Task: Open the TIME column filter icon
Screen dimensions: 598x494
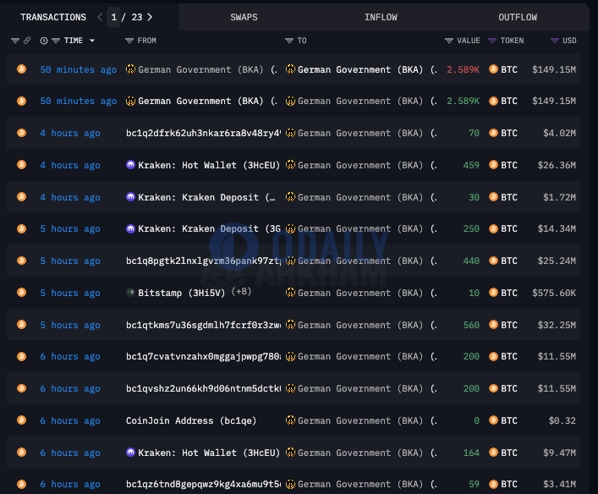Action: tap(56, 41)
